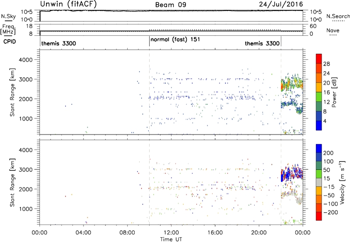
Task: Click the '200' velocity colorbar value
Action: pyautogui.click(x=329, y=153)
